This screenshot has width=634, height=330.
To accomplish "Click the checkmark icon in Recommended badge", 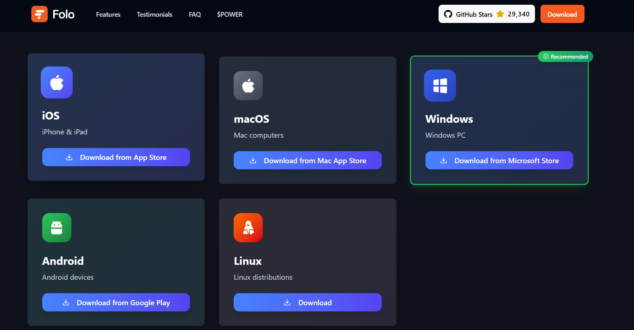I will coord(546,56).
